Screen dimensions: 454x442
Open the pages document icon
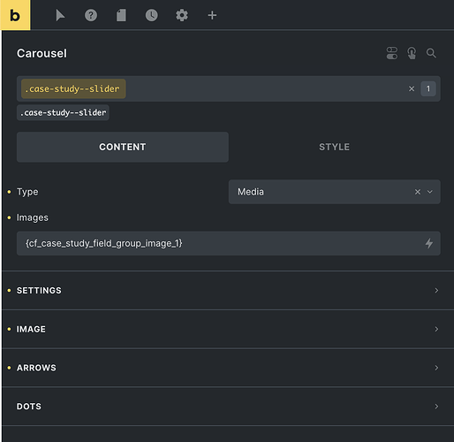tap(121, 15)
